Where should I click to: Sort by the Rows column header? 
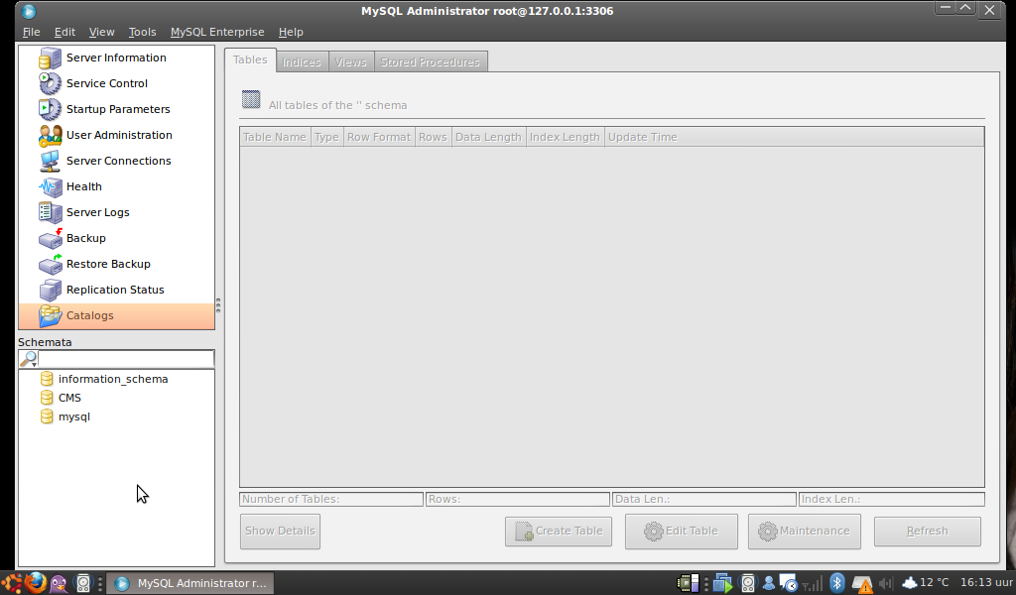tap(433, 137)
